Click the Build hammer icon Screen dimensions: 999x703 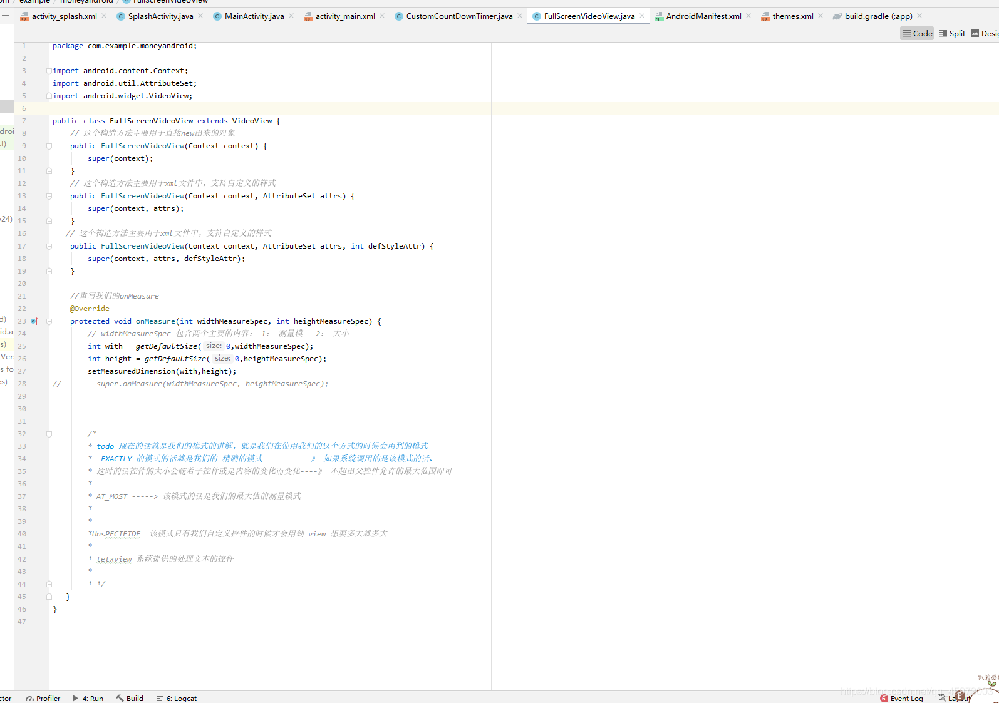pos(120,698)
